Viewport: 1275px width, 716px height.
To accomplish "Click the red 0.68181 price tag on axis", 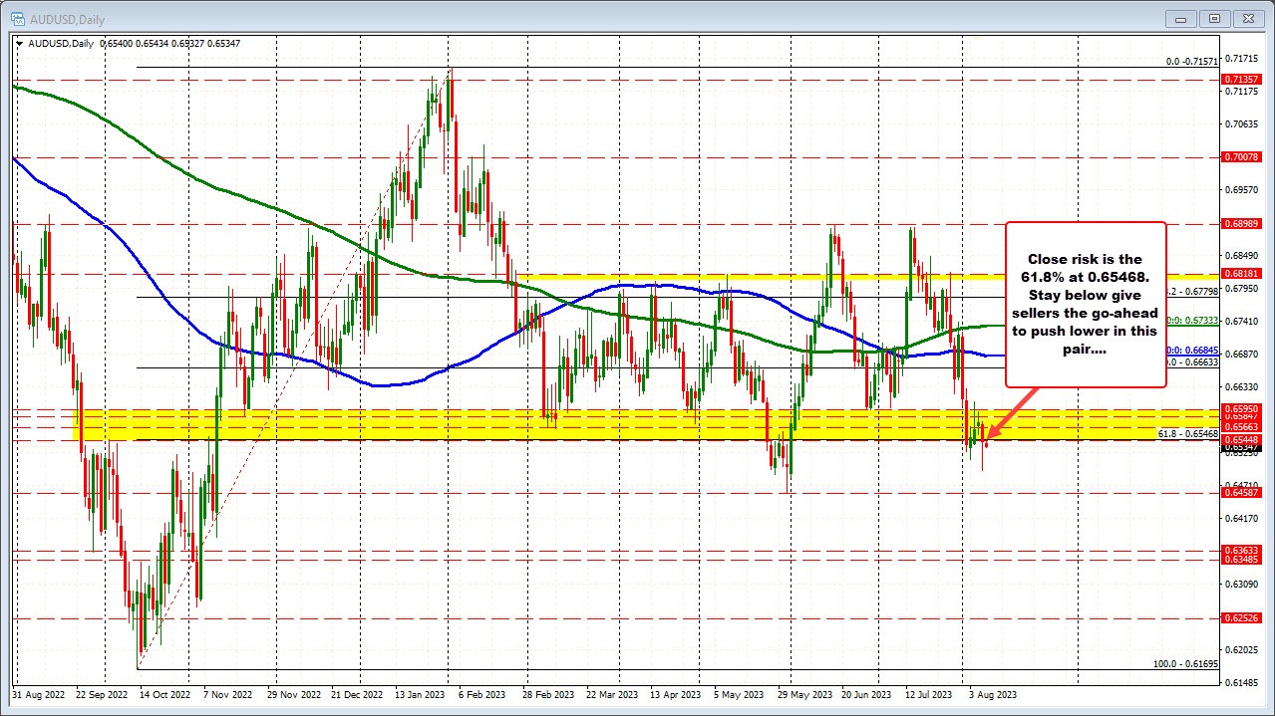I will (1241, 273).
